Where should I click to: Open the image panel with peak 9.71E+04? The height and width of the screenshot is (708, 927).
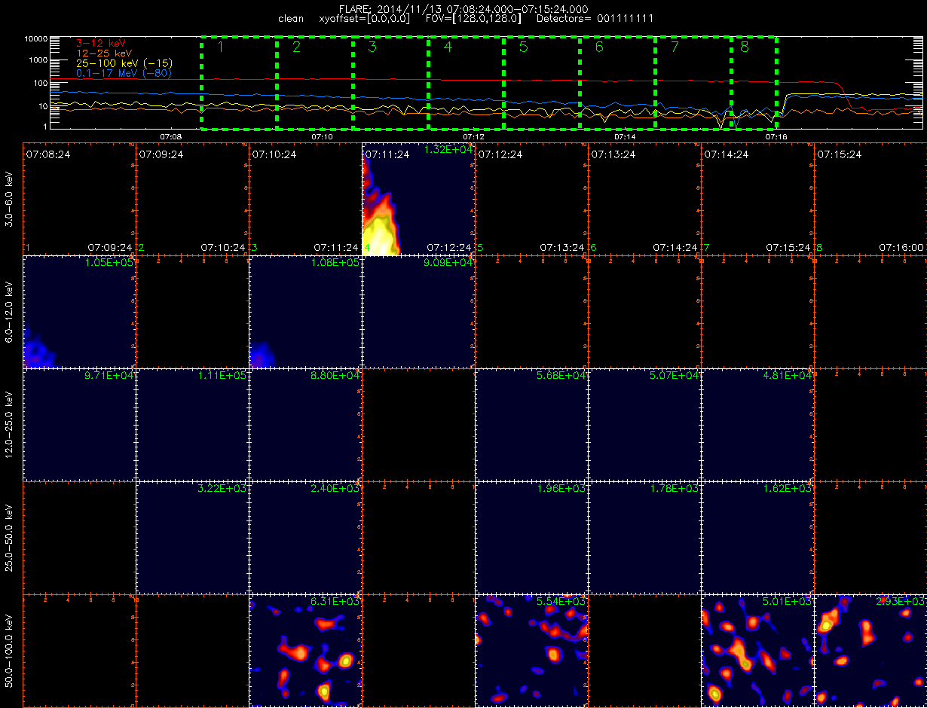[80, 426]
